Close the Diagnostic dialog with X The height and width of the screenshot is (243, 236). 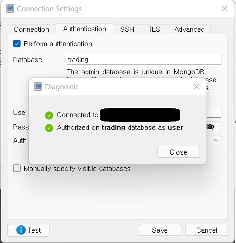197,86
